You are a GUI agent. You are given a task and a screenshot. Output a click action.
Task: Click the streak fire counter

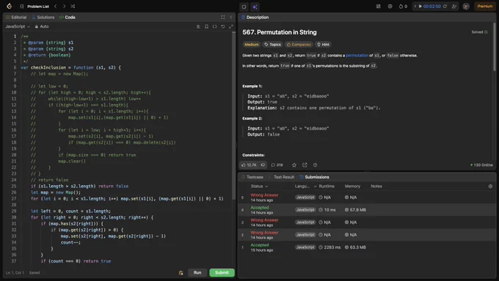tap(403, 7)
